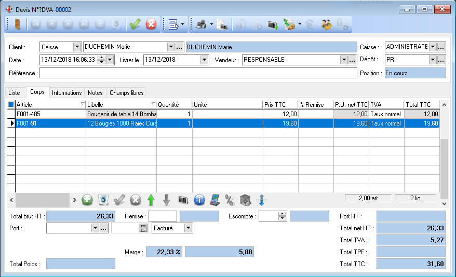Click the Caisse browse ellipsis button
Screen dimensions: 456x277
[x=441, y=47]
